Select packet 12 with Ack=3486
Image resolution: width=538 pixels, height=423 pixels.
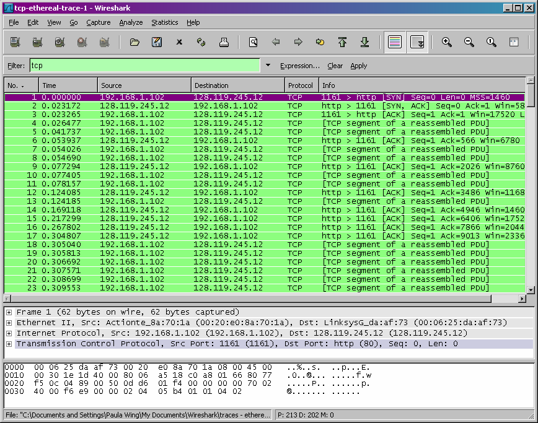(x=265, y=193)
